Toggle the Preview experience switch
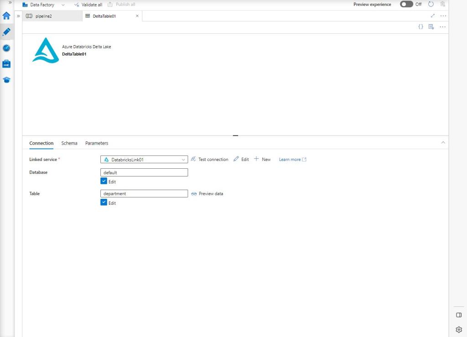467x337 pixels. point(406,5)
